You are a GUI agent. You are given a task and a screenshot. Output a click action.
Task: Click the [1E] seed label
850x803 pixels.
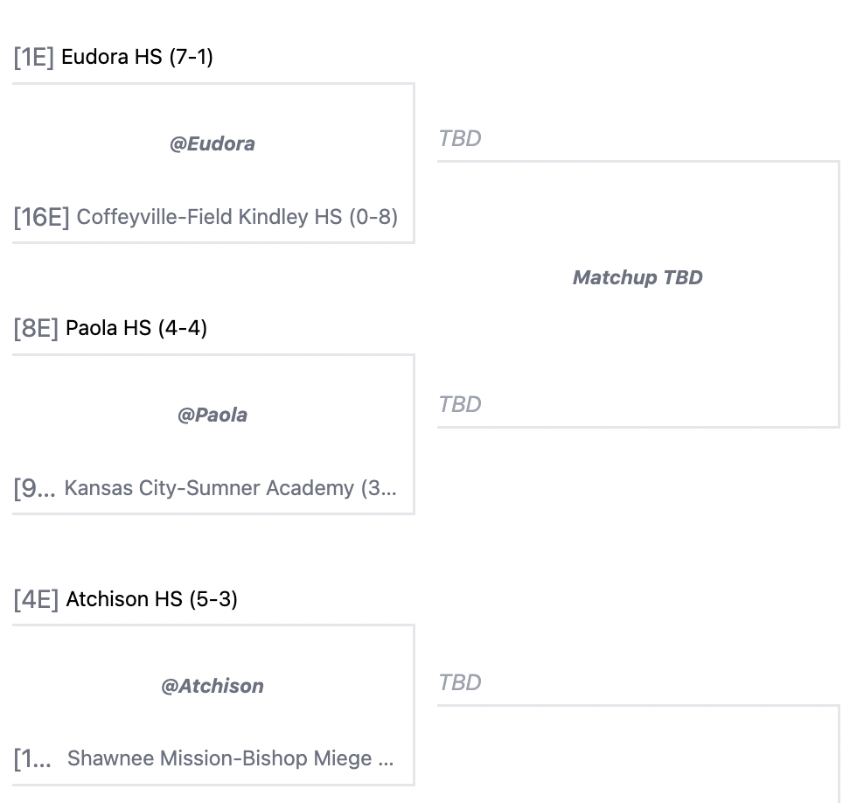(x=34, y=58)
